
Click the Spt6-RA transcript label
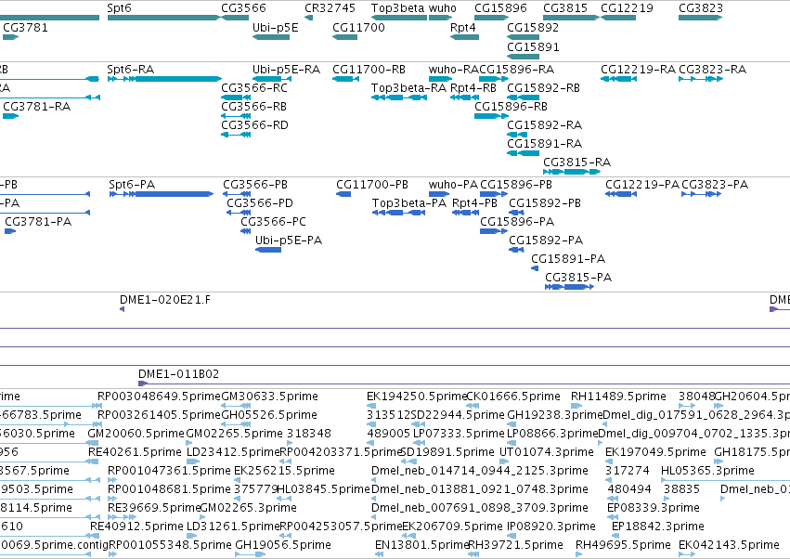[x=131, y=69]
